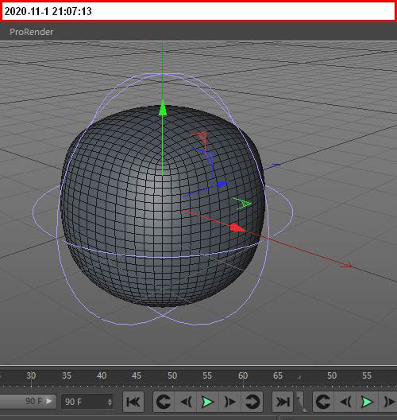Jump to frame 30 on the timeline ruler
Viewport: 397px width, 420px height.
(31, 375)
